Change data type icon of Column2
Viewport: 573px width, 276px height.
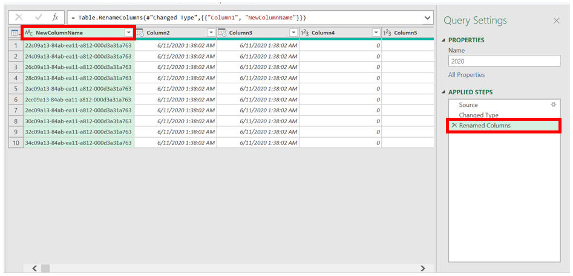(140, 33)
